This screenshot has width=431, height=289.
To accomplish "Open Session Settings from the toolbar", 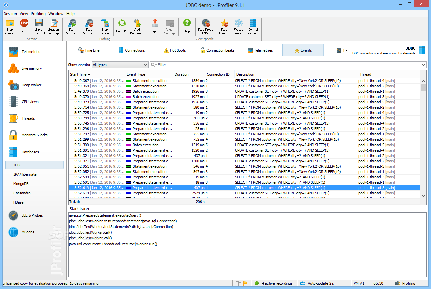I will (53, 26).
